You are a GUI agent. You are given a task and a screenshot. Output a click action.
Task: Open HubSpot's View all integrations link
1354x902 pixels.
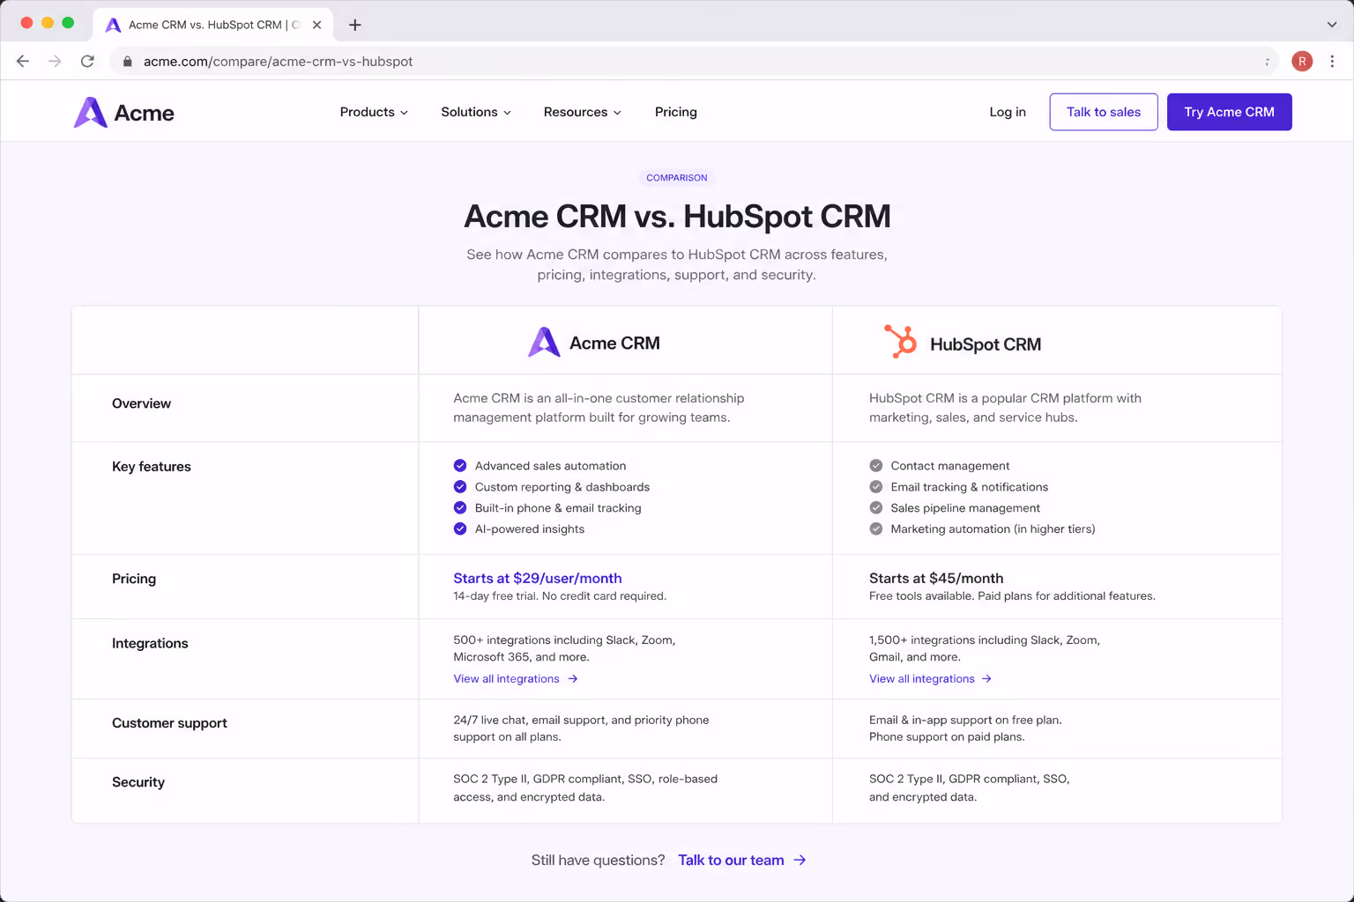(931, 678)
